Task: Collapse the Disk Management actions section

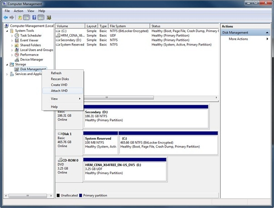Action: [x=267, y=33]
